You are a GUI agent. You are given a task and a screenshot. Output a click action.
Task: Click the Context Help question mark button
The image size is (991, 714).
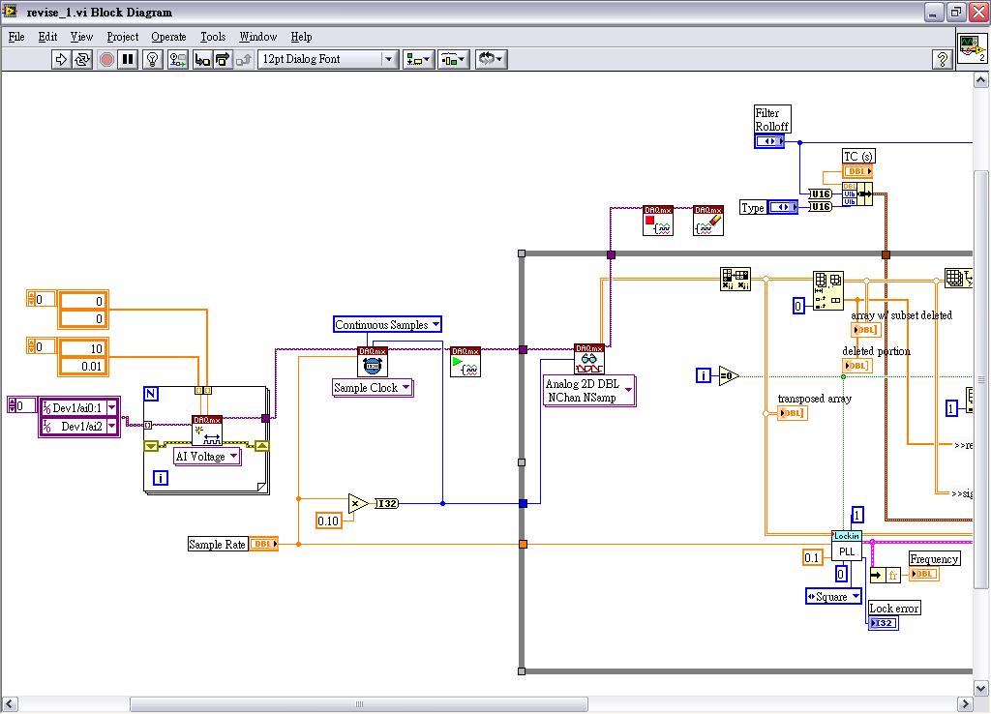tap(942, 59)
